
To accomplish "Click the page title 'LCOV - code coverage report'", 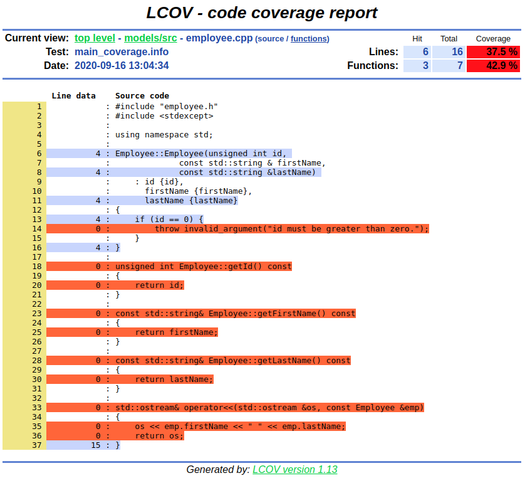I will coord(262,13).
